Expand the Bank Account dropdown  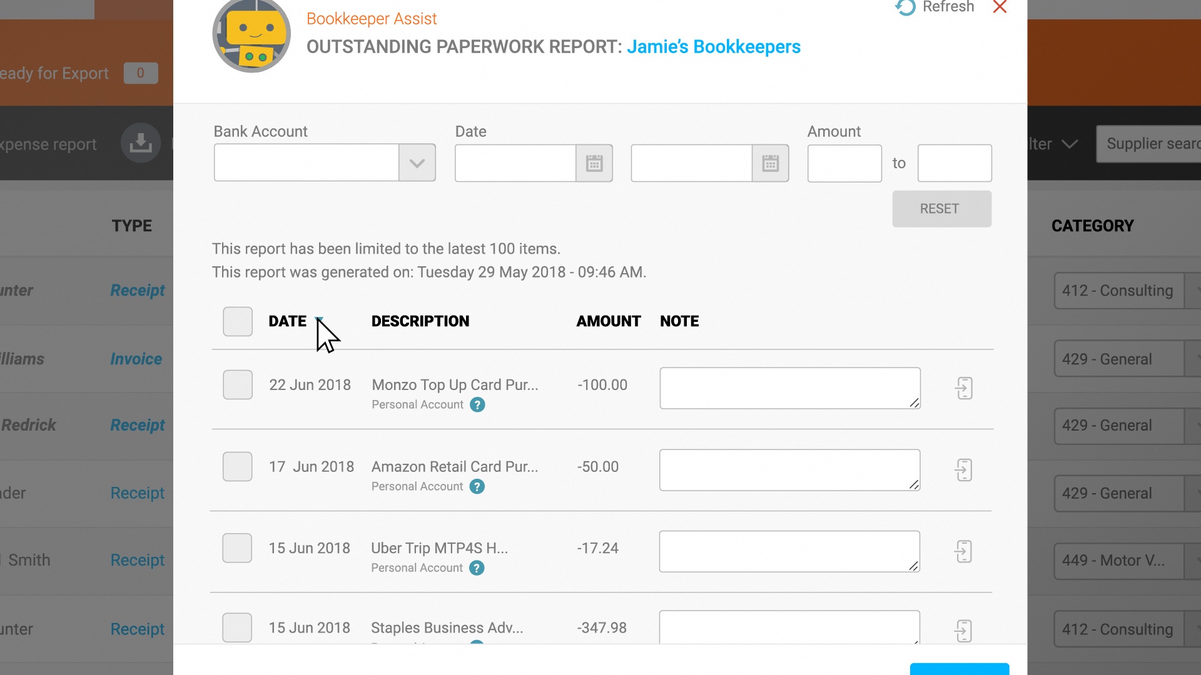pyautogui.click(x=417, y=163)
